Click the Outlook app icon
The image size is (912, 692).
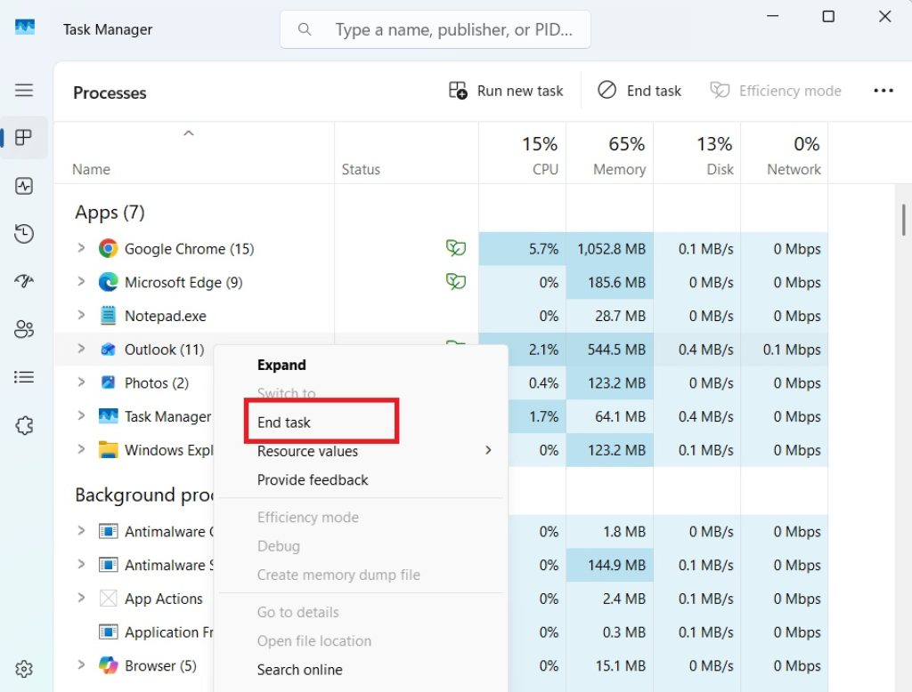[x=108, y=350]
